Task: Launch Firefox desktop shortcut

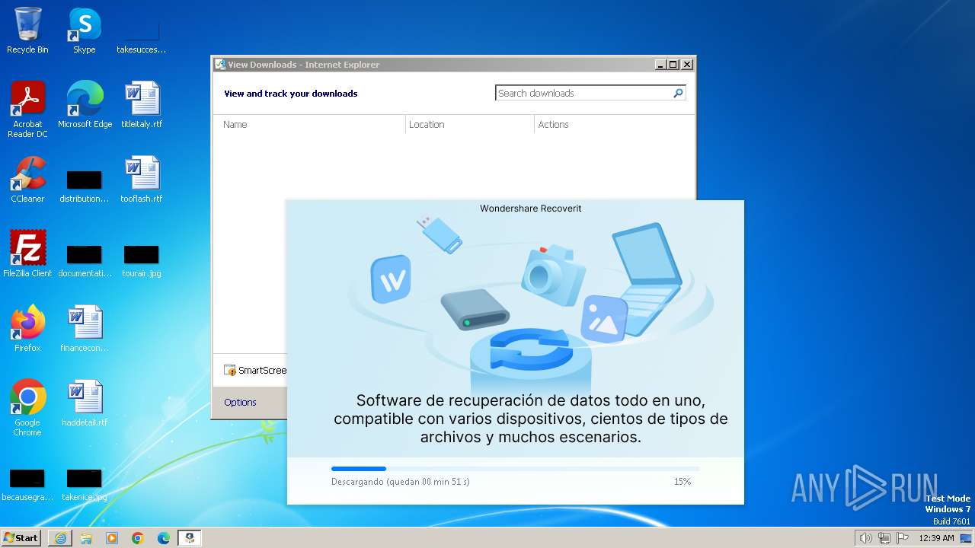Action: [x=27, y=329]
